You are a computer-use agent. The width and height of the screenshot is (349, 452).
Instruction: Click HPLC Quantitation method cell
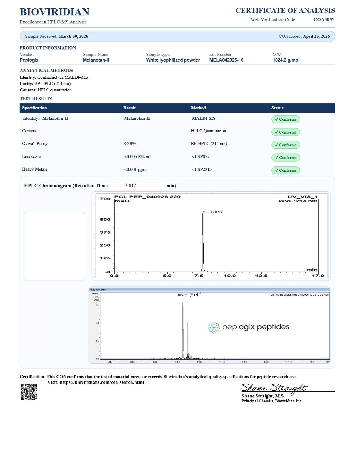point(209,131)
